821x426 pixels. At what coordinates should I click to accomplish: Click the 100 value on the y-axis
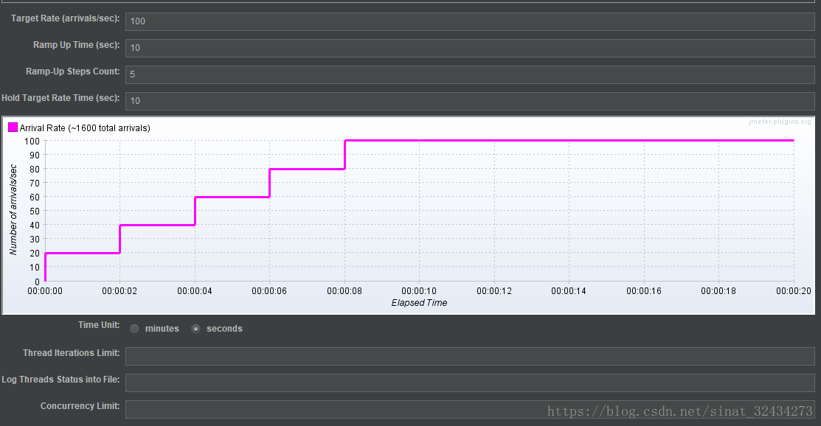32,142
